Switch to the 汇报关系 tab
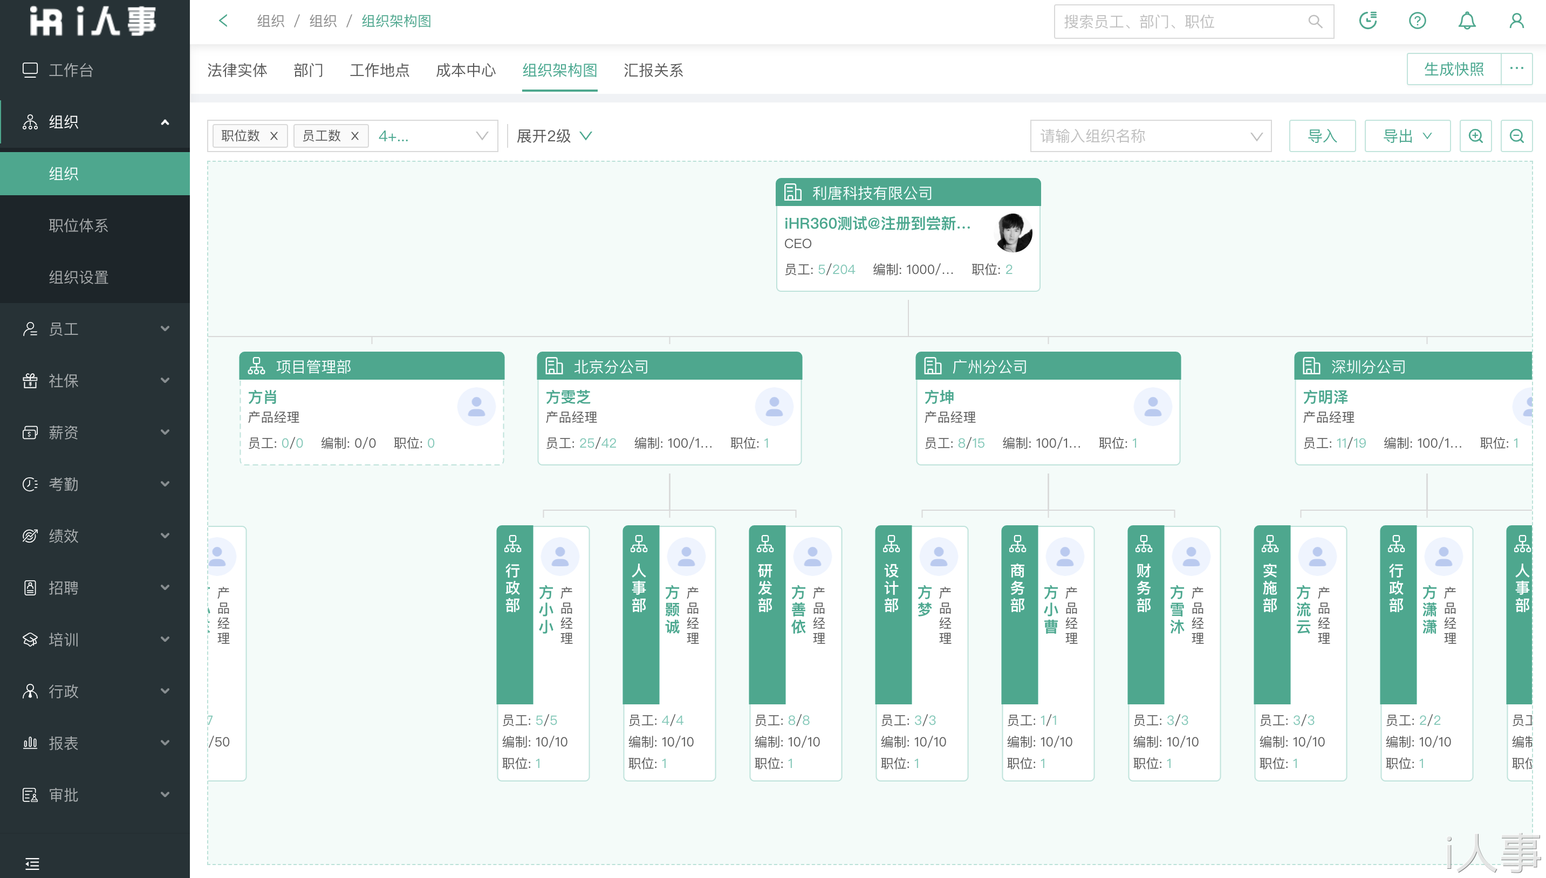 click(654, 71)
